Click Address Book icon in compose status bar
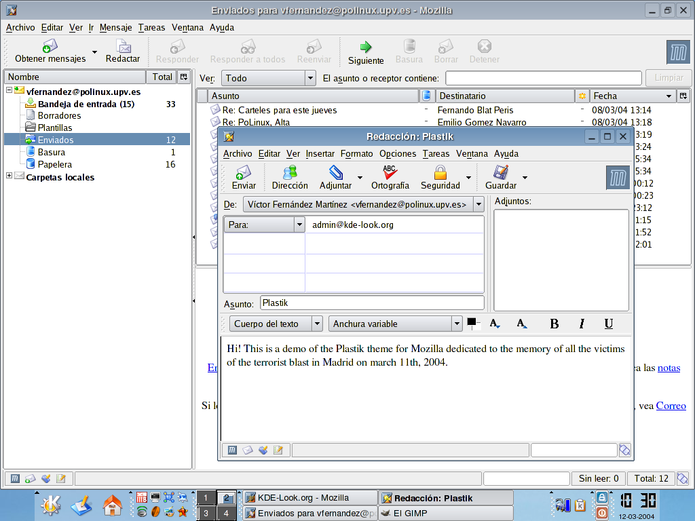 [x=263, y=450]
